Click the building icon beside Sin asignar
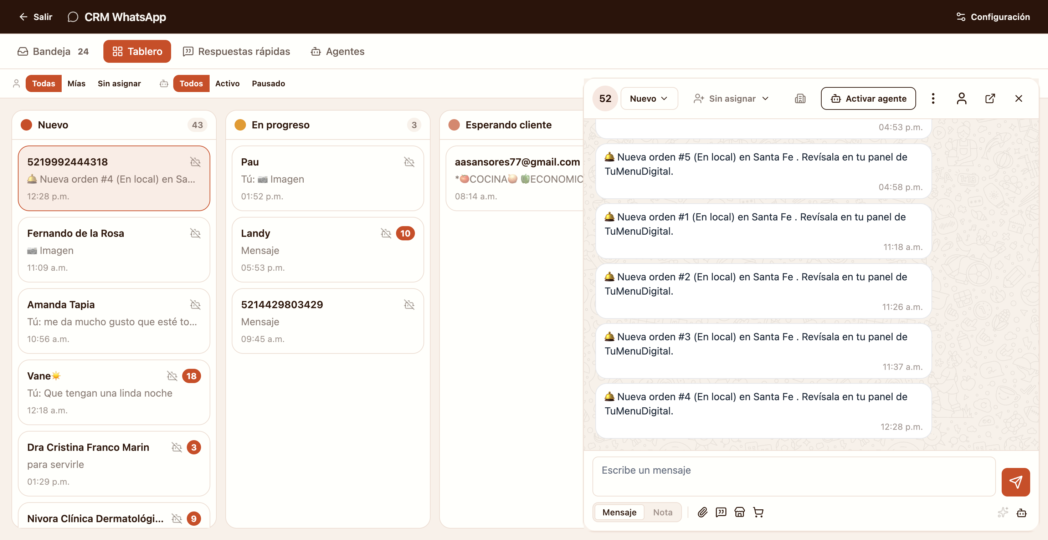The height and width of the screenshot is (540, 1048). coord(800,98)
